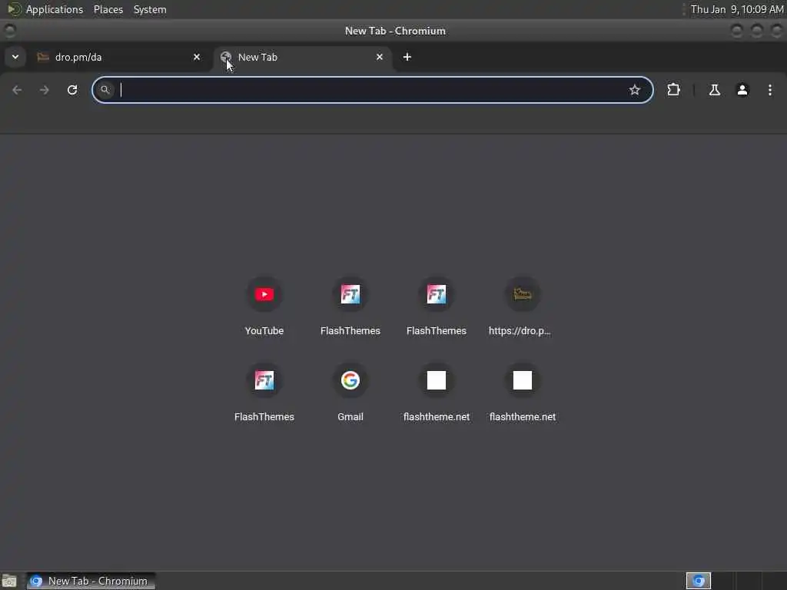Open the Extensions puzzle icon

click(673, 90)
